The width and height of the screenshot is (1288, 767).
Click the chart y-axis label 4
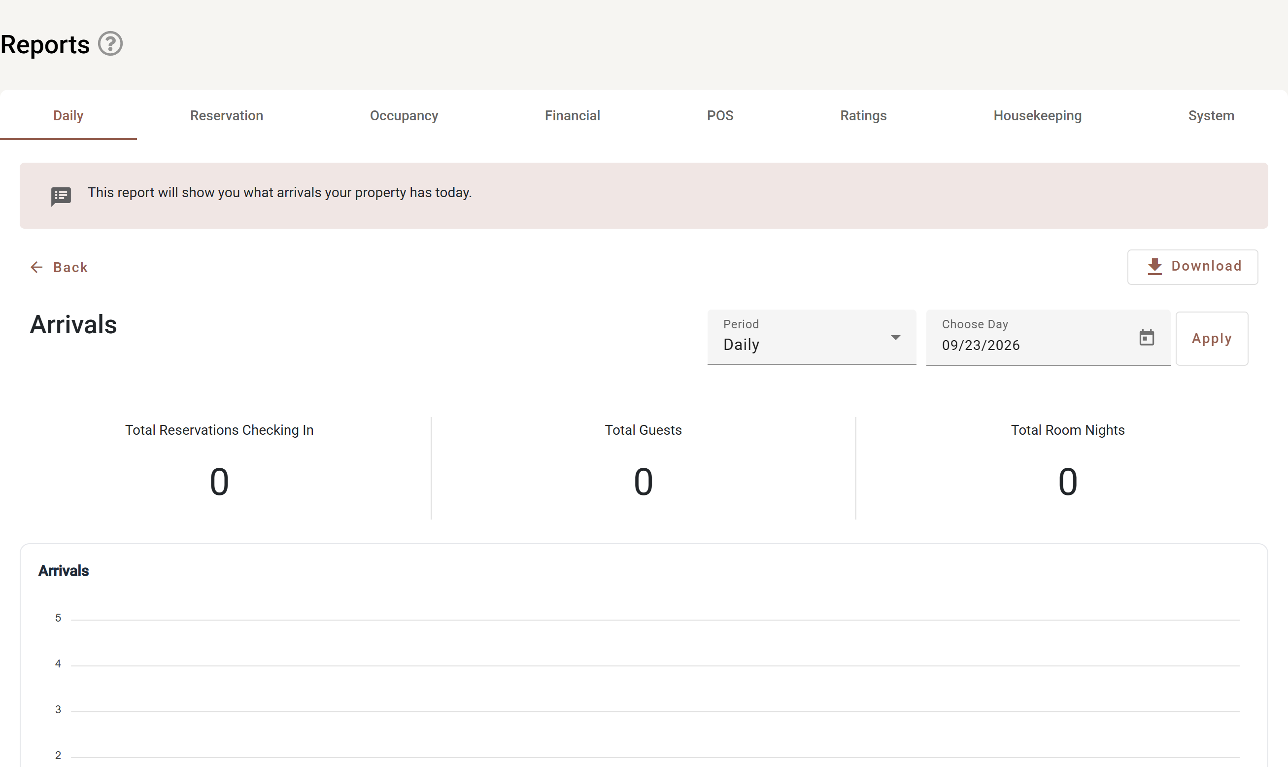pyautogui.click(x=58, y=663)
